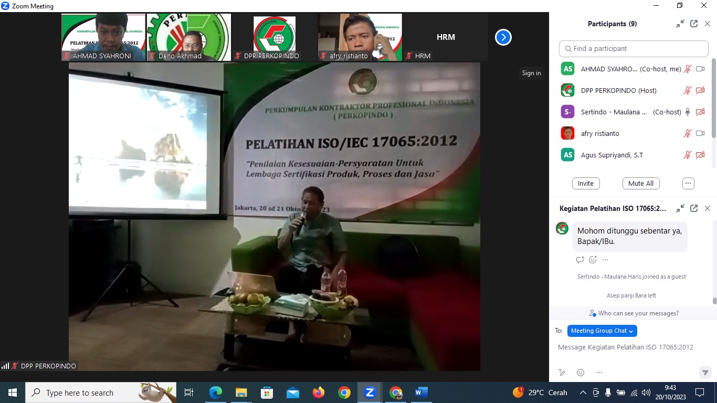Click the DPP PERKOPINDO sender avatar in chat
The height and width of the screenshot is (403, 717).
pyautogui.click(x=562, y=228)
